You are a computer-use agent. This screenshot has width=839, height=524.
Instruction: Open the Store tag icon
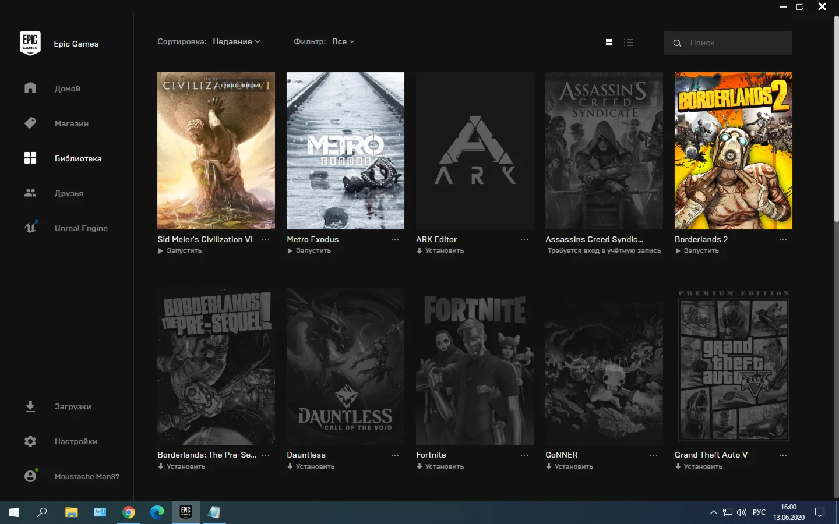point(30,123)
